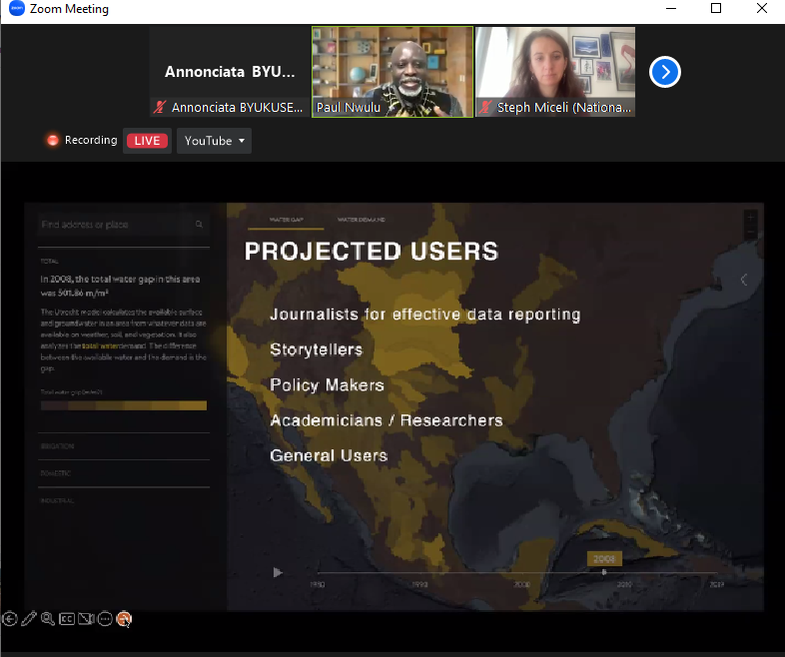Click Find address or place field
The height and width of the screenshot is (657, 785).
point(123,225)
